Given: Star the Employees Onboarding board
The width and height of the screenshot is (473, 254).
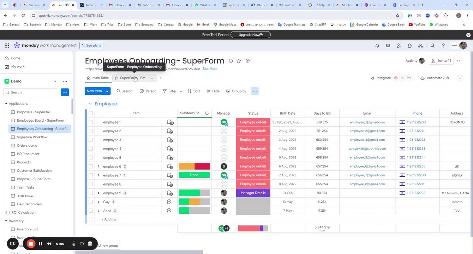Looking at the screenshot, I should pos(239,61).
